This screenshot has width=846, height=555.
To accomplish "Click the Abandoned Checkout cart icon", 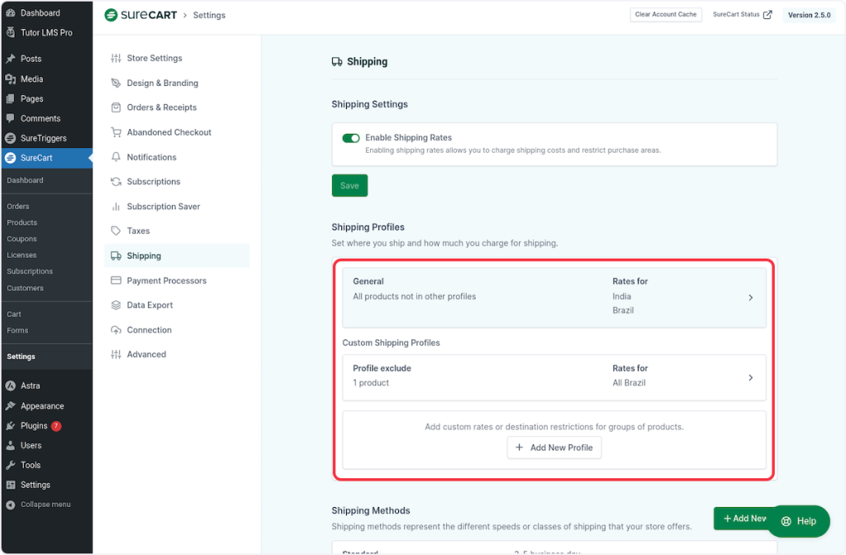I will click(x=116, y=132).
